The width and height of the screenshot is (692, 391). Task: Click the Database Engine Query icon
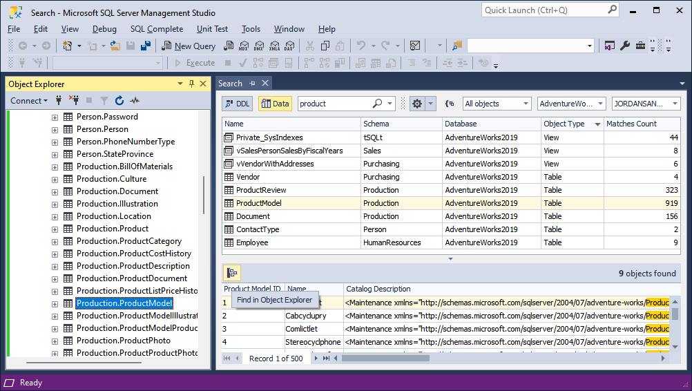[229, 46]
